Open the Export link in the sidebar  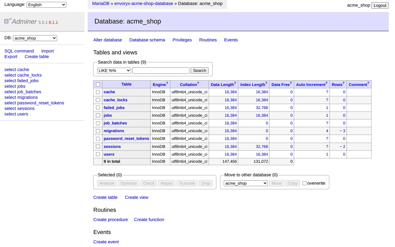(x=11, y=57)
